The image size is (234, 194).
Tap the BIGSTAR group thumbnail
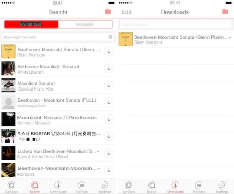click(8, 136)
